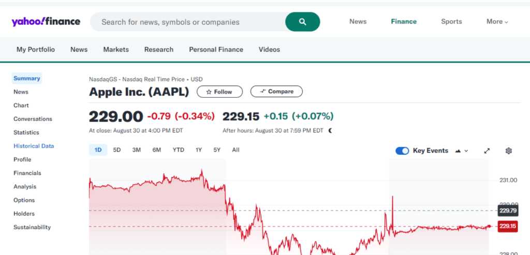The width and height of the screenshot is (530, 255).
Task: Open chart settings gear icon
Action: (x=508, y=151)
